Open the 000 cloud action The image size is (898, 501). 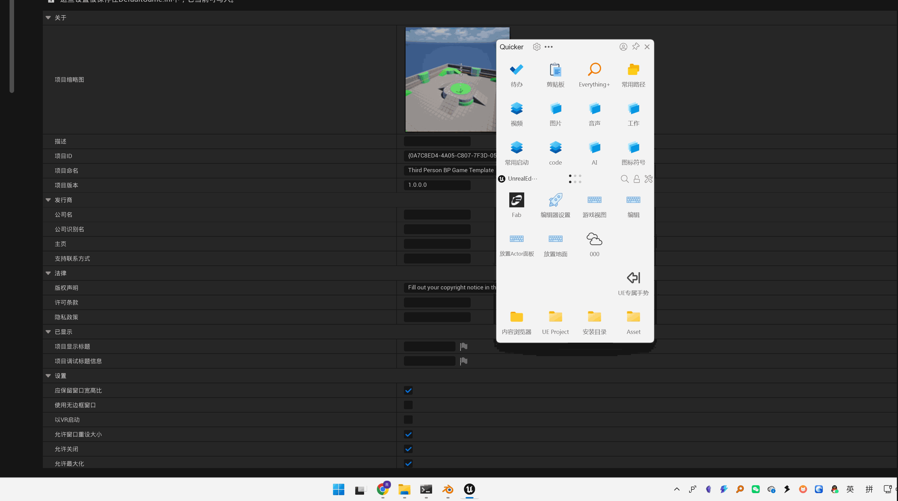tap(594, 239)
